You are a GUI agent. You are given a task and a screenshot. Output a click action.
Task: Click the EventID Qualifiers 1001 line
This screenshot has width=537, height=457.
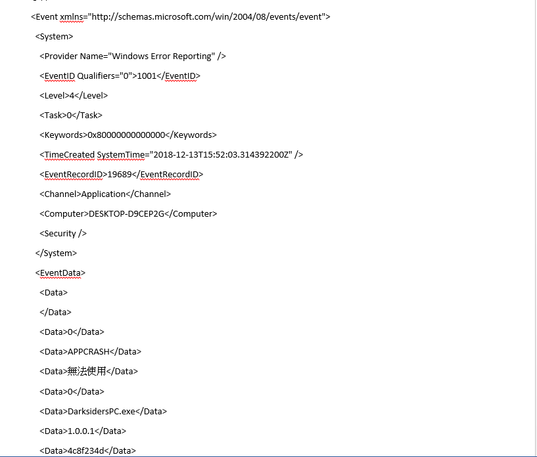coord(120,76)
